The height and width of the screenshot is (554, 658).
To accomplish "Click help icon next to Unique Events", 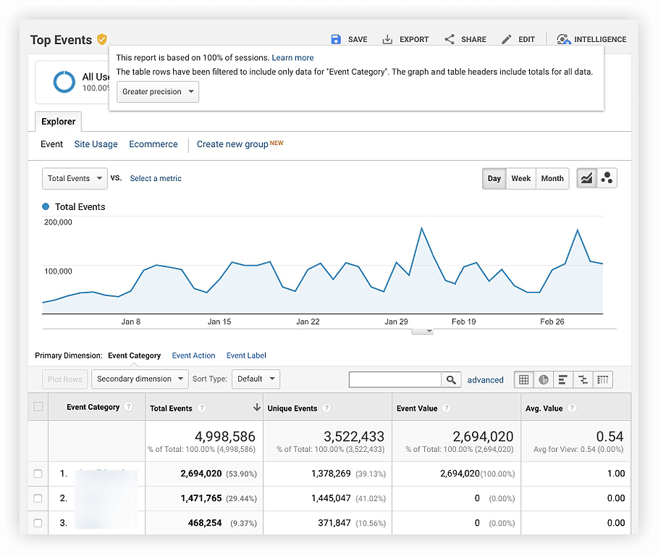I will [x=326, y=408].
